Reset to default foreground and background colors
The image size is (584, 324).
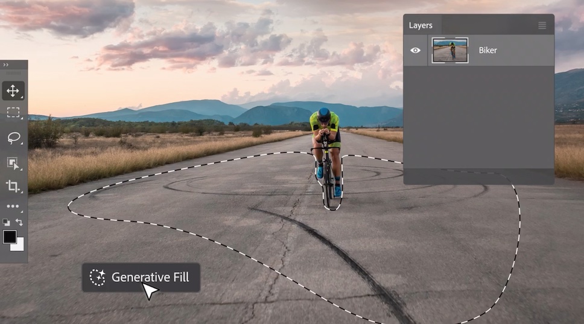tap(6, 222)
